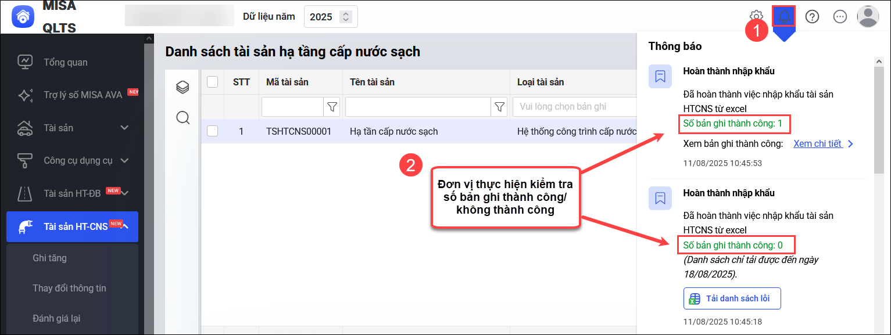891x335 pixels.
Task: Open the notification bell icon
Action: [x=784, y=16]
